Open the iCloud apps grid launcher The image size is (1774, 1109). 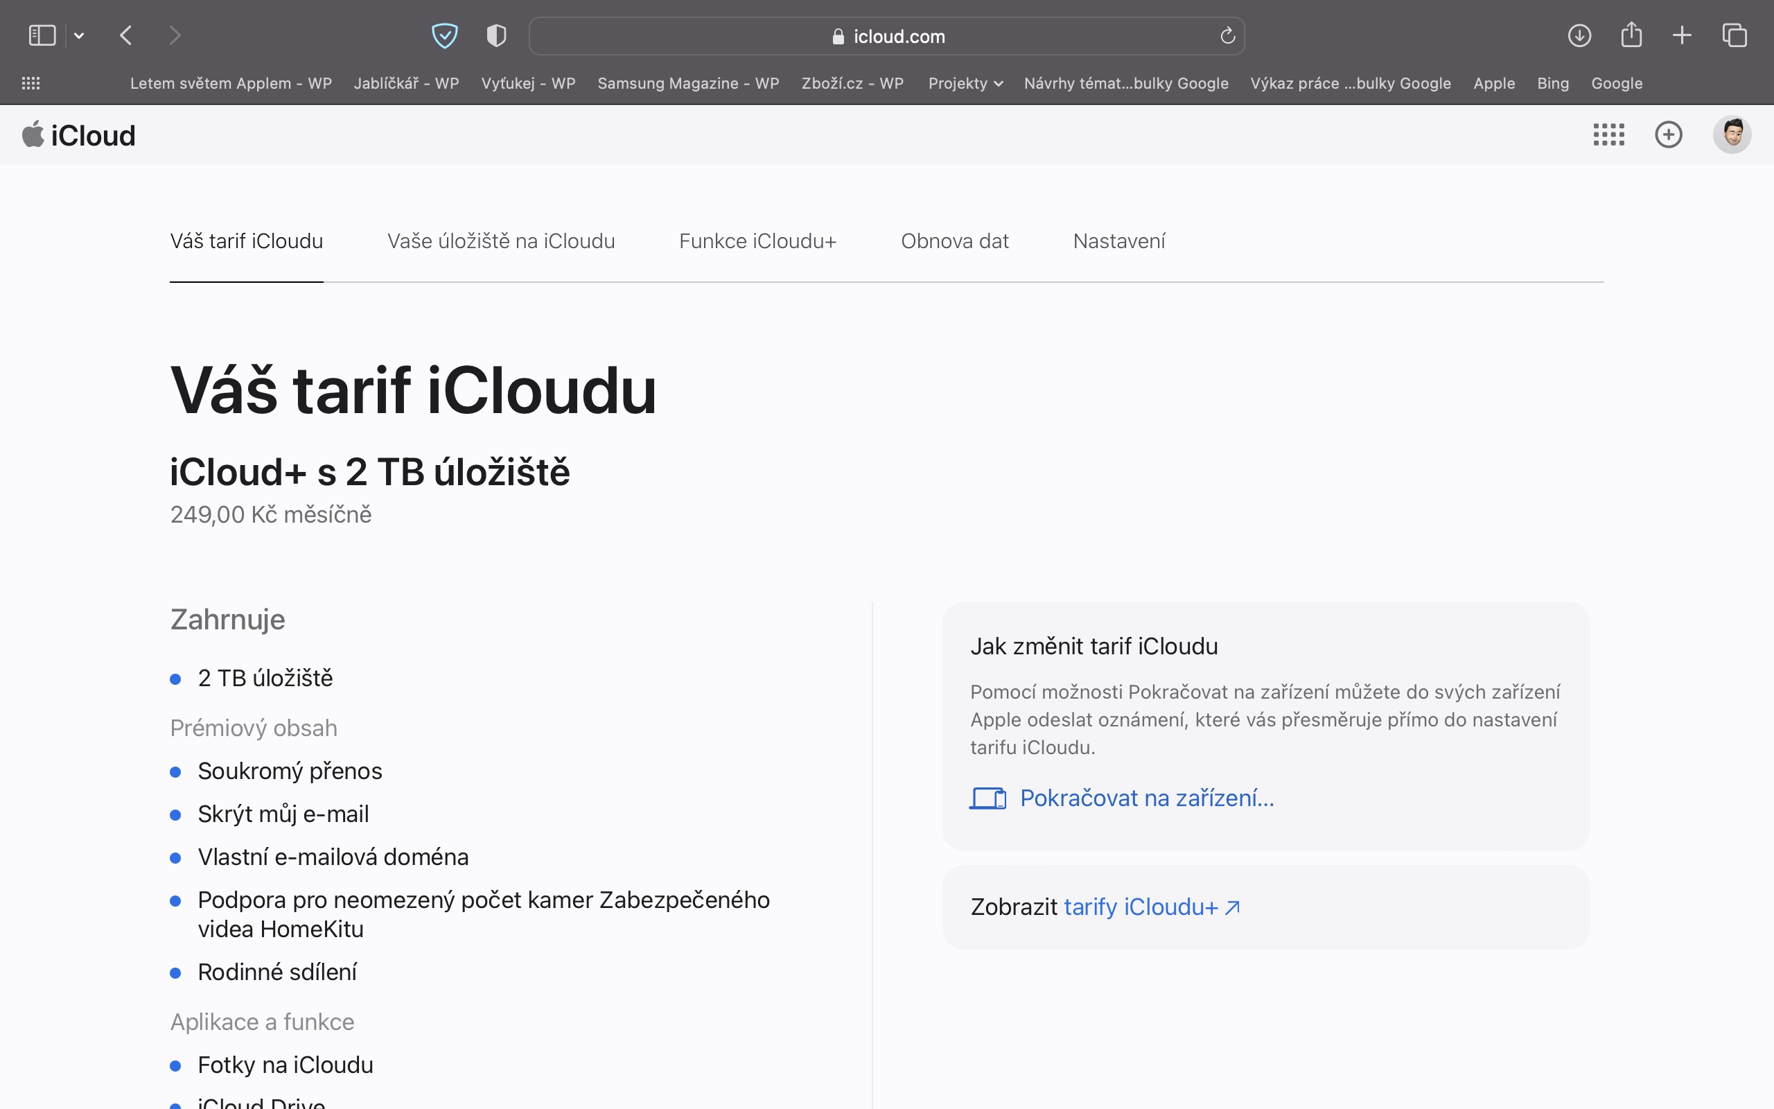pos(1608,134)
